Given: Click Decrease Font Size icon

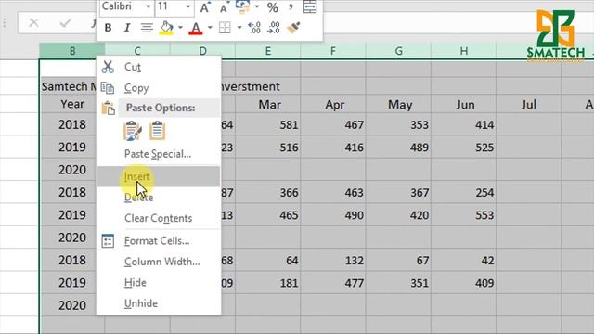Looking at the screenshot, I should pos(225,6).
